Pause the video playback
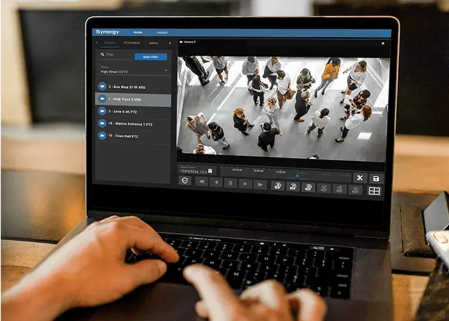 click(x=230, y=183)
